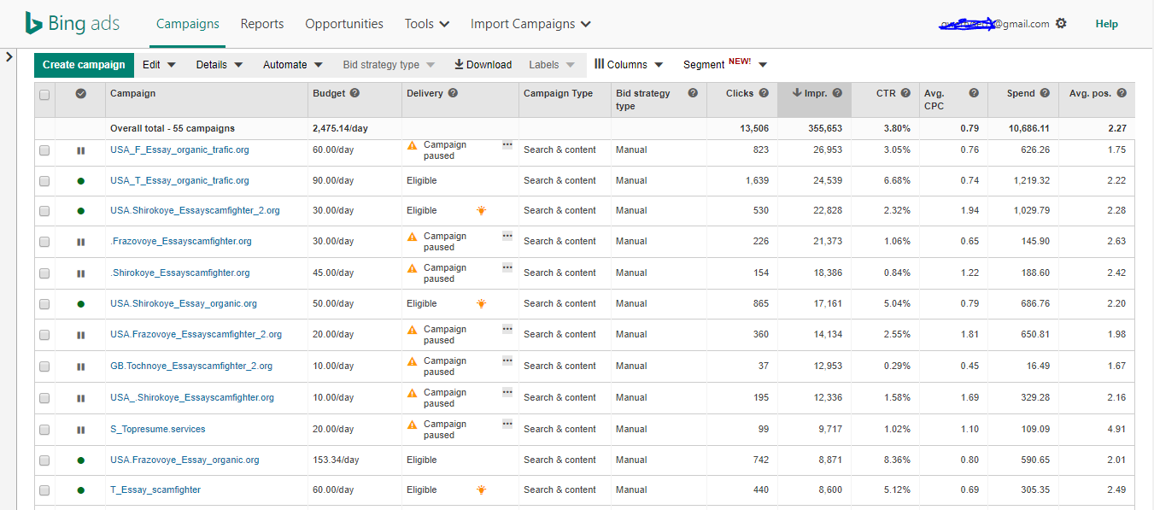
Task: Expand the Columns dropdown
Action: click(x=629, y=65)
